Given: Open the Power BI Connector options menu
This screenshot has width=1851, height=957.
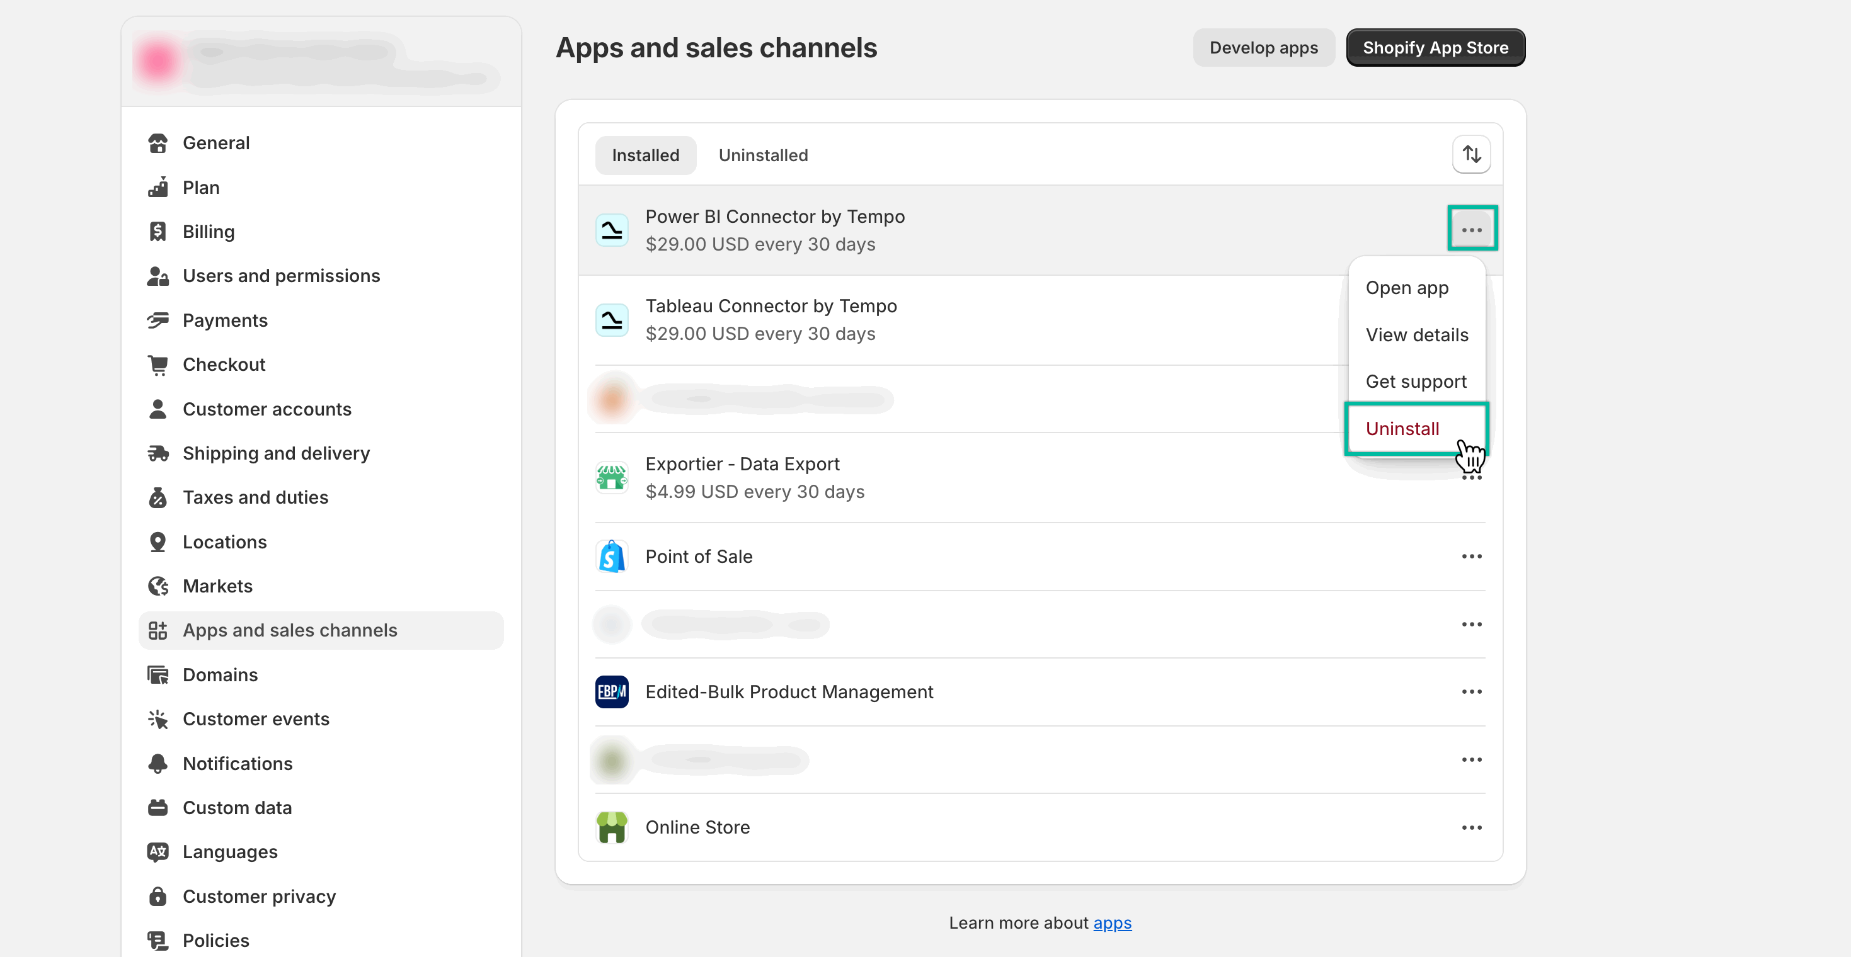Looking at the screenshot, I should click(1472, 229).
